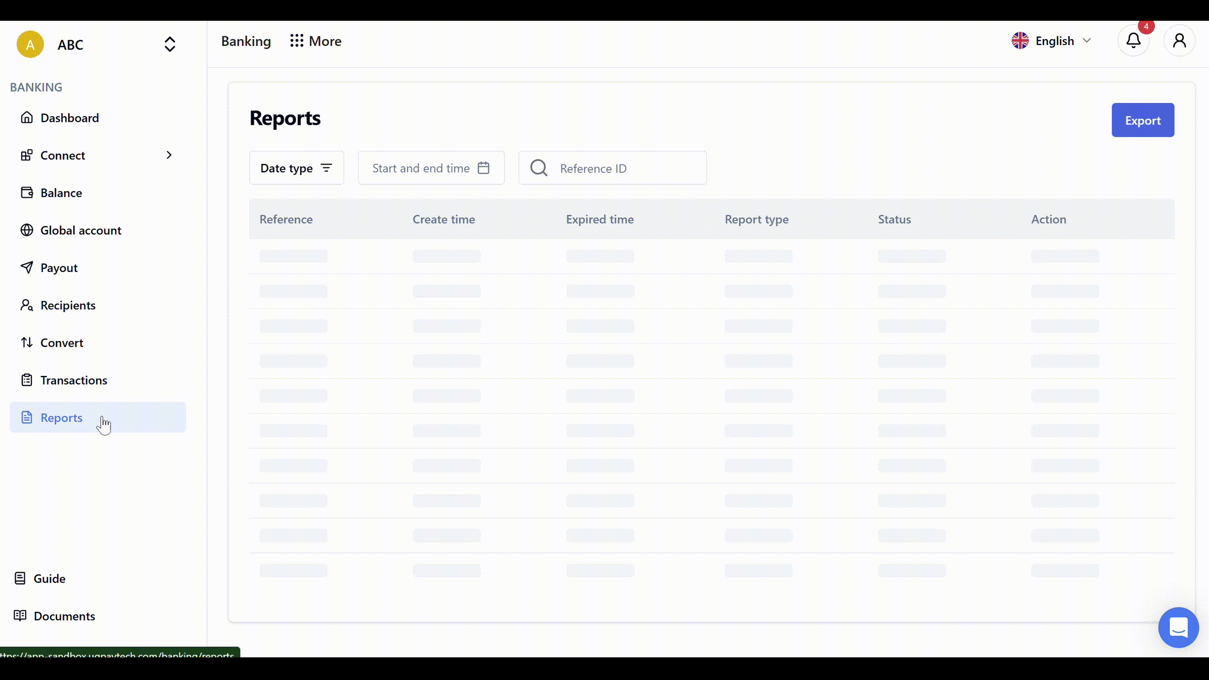Open the Documents link
This screenshot has height=680, width=1209.
[x=64, y=616]
